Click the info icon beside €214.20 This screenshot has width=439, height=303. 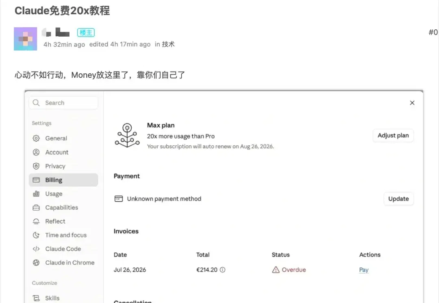pos(223,270)
